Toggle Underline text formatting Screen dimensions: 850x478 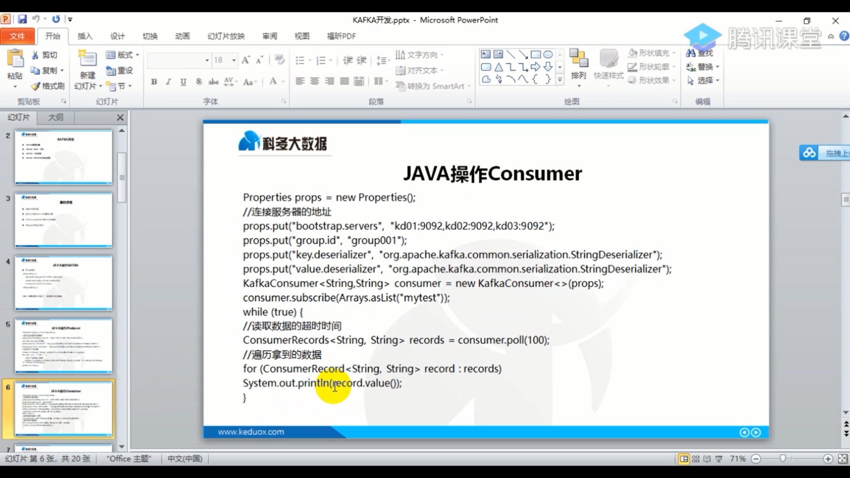coord(183,81)
